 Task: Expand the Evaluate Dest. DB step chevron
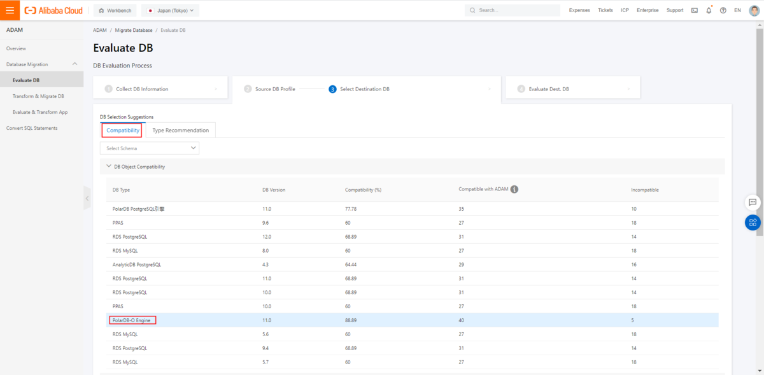tap(629, 88)
